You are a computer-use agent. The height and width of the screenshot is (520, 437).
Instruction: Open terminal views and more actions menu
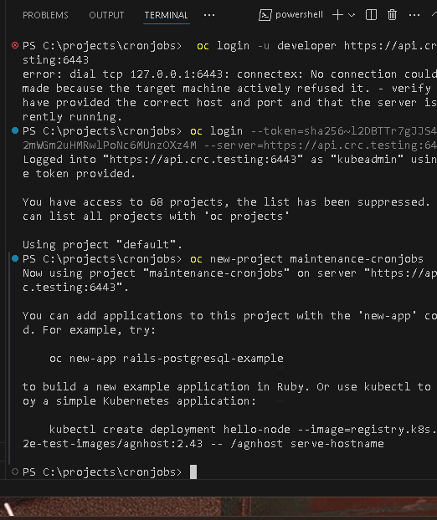414,15
